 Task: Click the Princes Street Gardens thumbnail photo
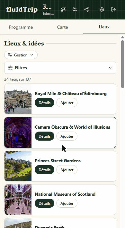coord(18,166)
